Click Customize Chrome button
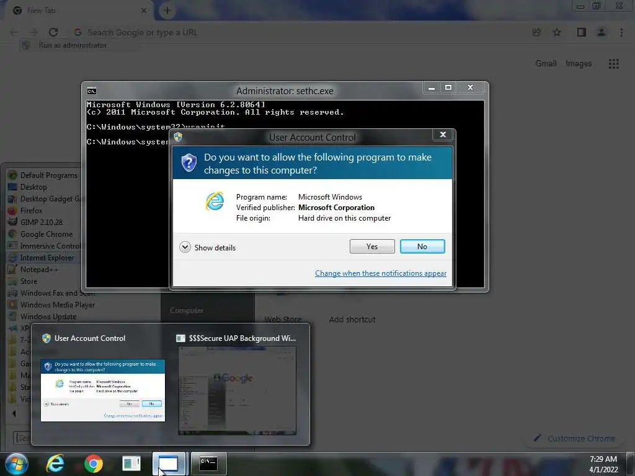 pos(574,438)
